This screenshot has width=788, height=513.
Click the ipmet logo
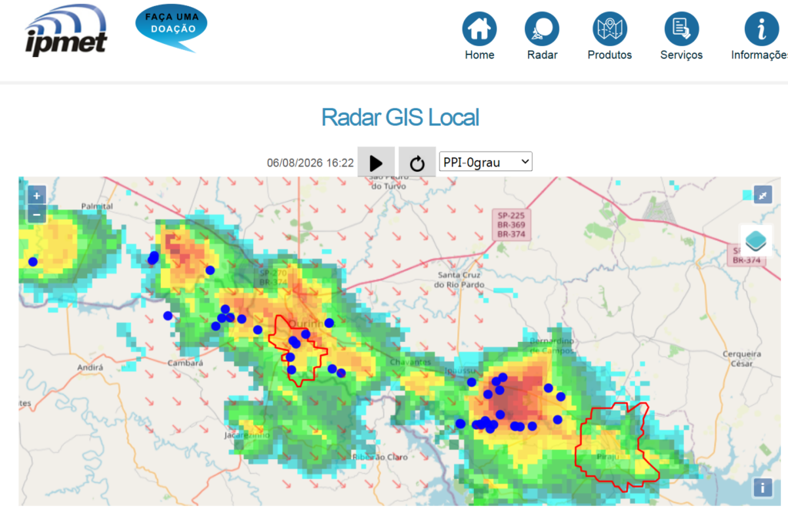pyautogui.click(x=66, y=30)
